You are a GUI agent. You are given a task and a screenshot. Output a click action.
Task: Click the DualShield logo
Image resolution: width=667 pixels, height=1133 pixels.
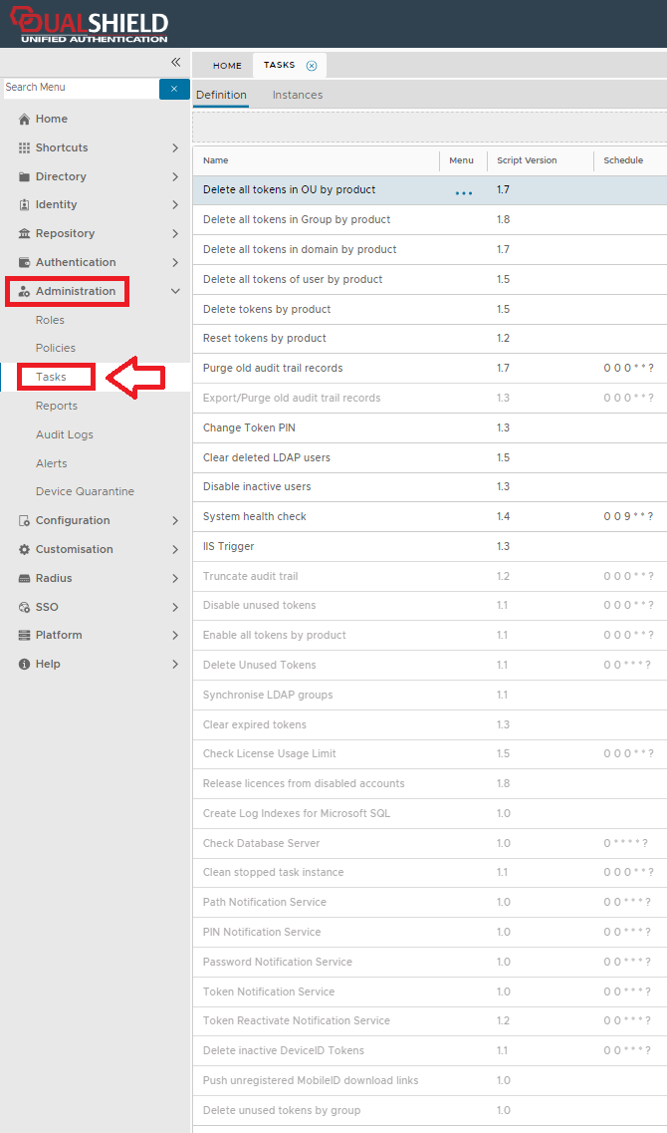click(x=88, y=25)
